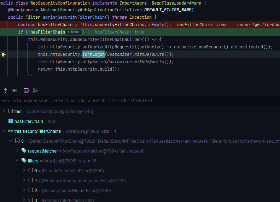Open the Evaluate Expression console icon
Viewport: 280px width, 202px height.
click(x=26, y=90)
